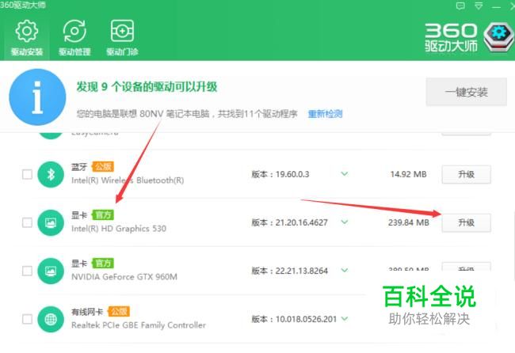Open the title bar dropdown menu icon

(479, 6)
